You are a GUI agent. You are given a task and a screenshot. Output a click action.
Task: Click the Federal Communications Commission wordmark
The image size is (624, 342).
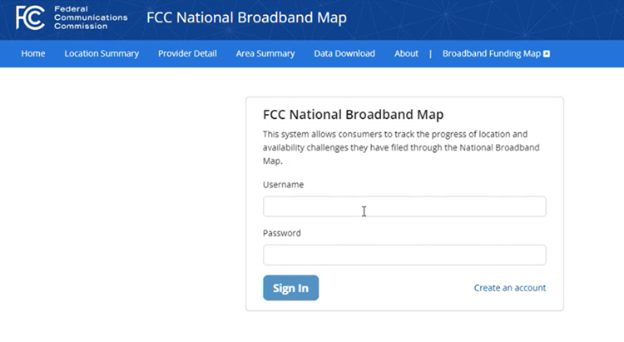pos(91,17)
